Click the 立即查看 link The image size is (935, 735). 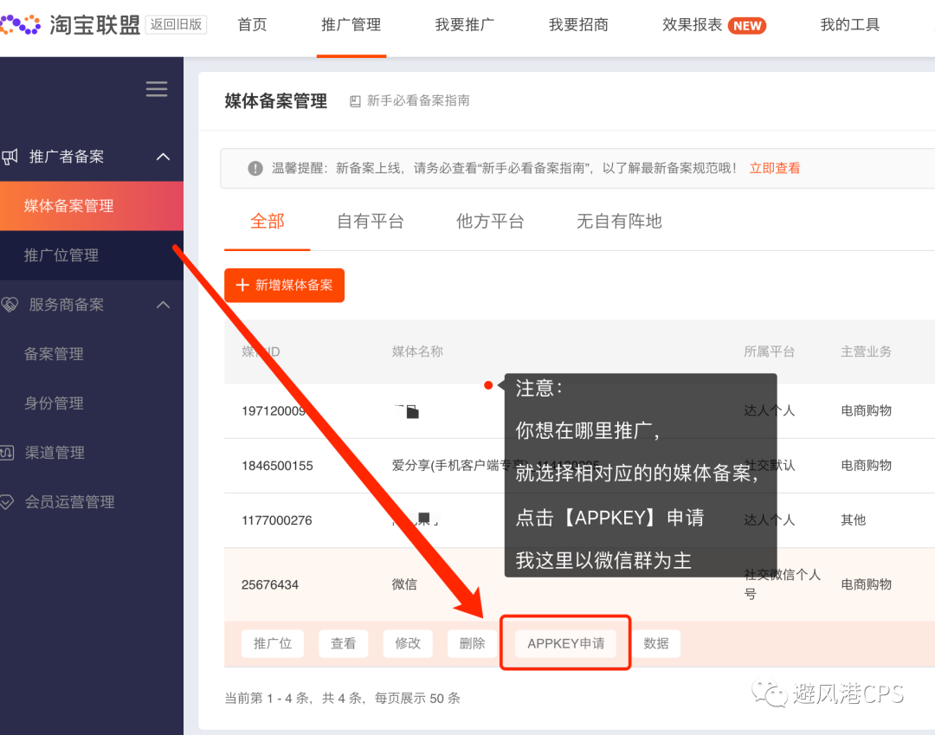775,168
